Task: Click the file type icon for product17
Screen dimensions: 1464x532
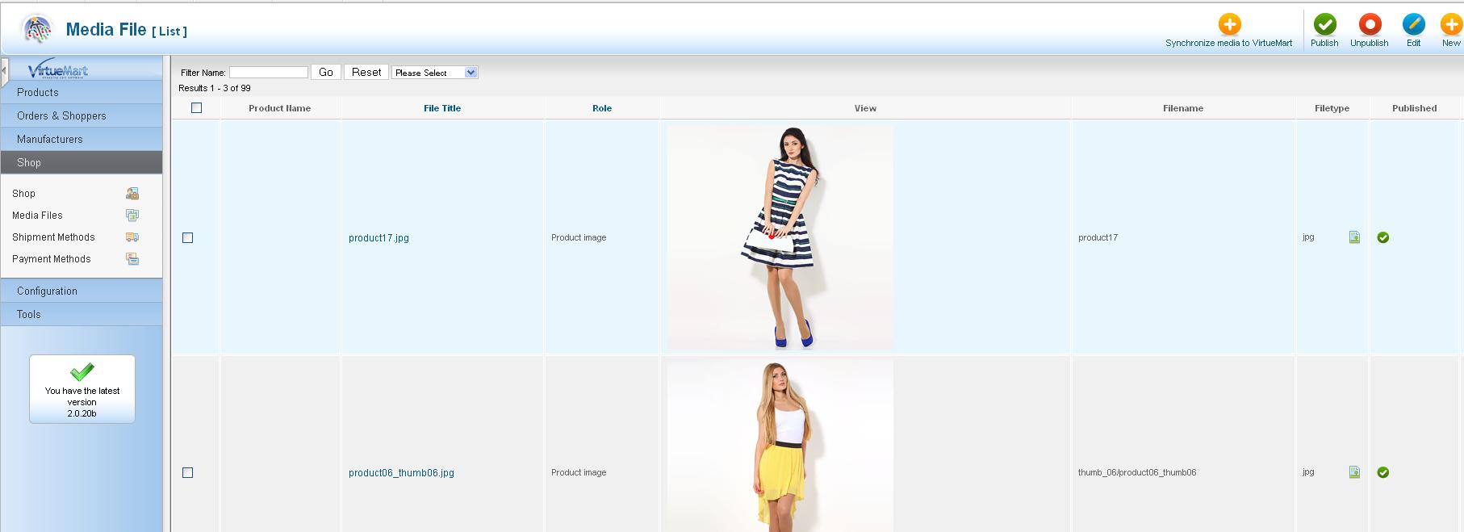Action: click(x=1354, y=237)
